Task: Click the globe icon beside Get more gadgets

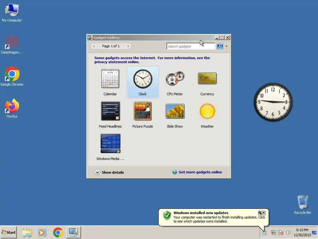Action: (x=175, y=172)
